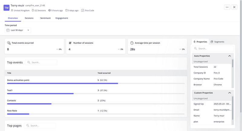Collapse the Auto Properties section
Screen dimensions: 242x131
pos(230,56)
